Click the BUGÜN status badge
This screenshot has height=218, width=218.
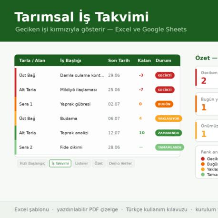tap(164, 104)
